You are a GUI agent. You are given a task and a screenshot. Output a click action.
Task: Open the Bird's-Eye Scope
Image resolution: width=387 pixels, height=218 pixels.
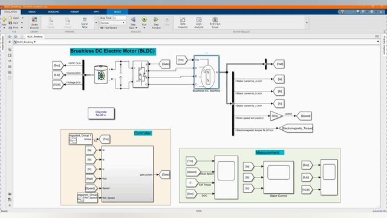coord(215,22)
